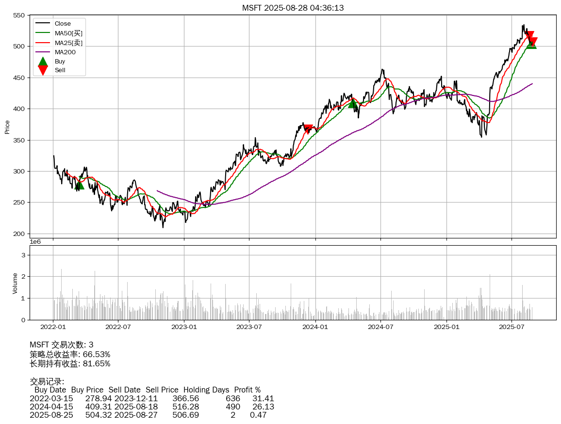Click the 2023-07 label on the x-axis
This screenshot has width=561, height=424.
[x=249, y=327]
